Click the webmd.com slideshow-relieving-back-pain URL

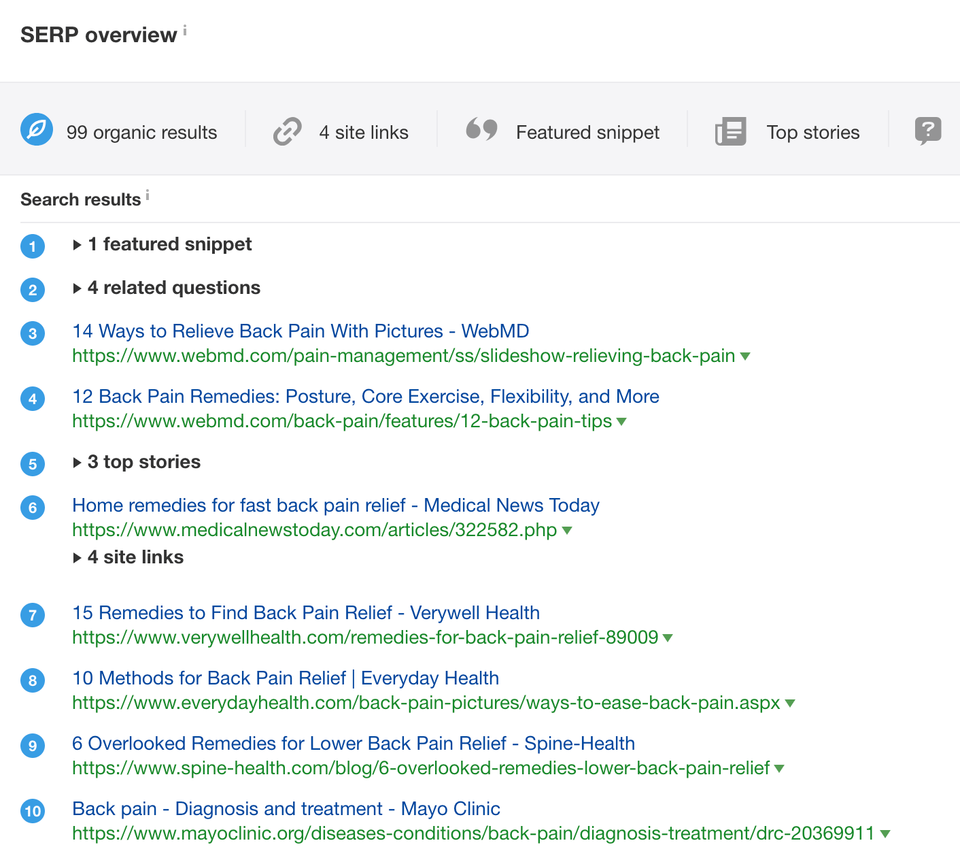[x=404, y=356]
